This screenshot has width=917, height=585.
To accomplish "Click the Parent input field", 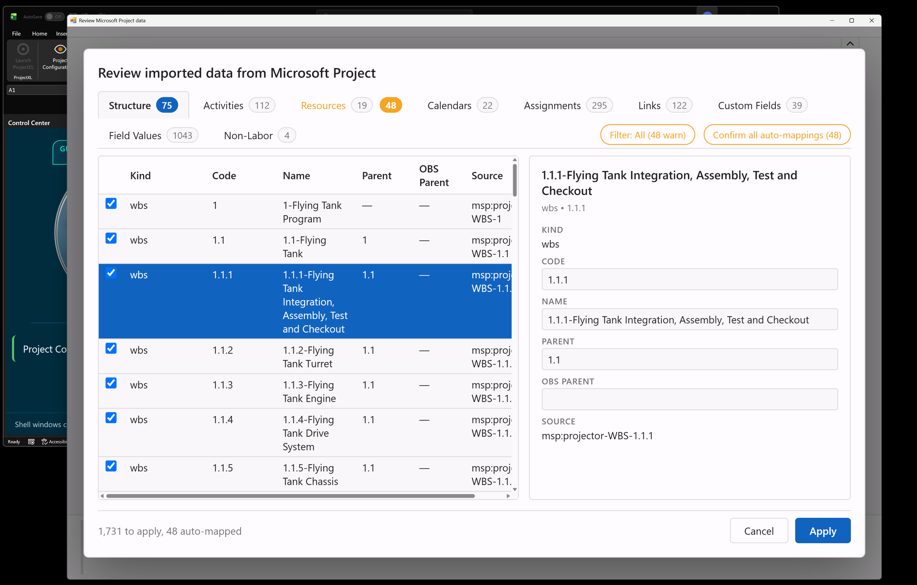I will (689, 359).
